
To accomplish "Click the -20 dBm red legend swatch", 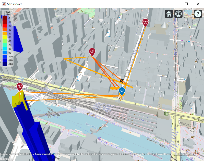I will coord(5,26).
